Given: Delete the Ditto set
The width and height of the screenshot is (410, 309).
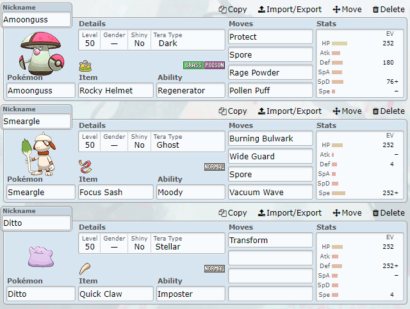Looking at the screenshot, I should tap(389, 212).
